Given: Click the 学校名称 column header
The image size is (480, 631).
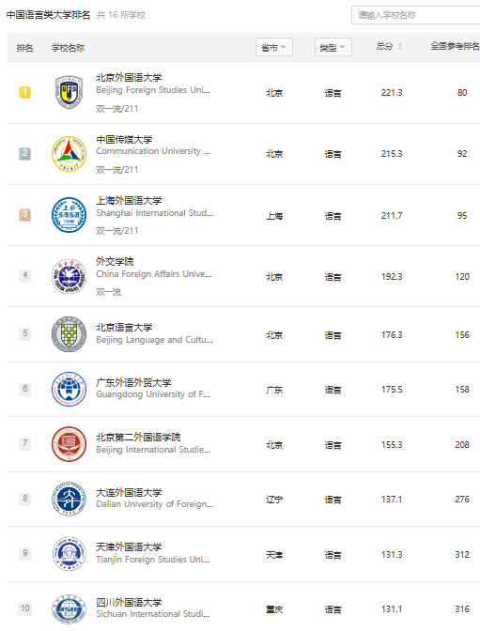Looking at the screenshot, I should (x=68, y=48).
